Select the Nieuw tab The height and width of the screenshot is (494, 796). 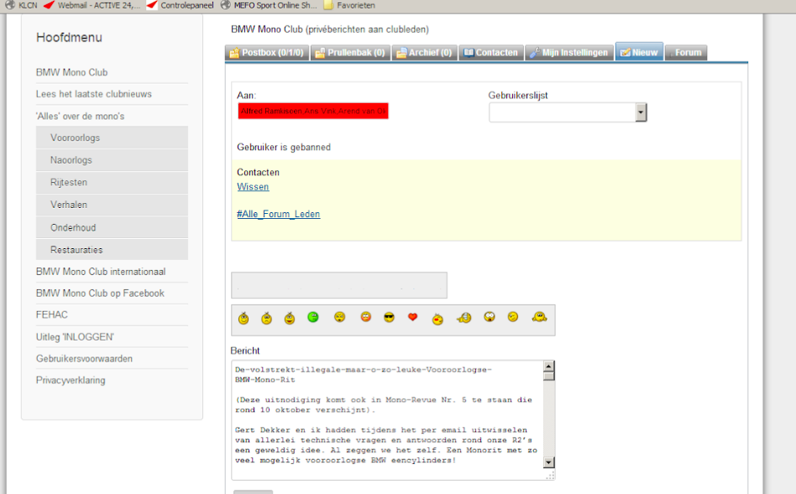pos(639,52)
